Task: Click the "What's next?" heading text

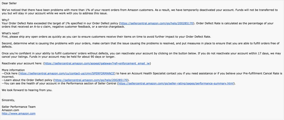Action: click(x=11, y=33)
